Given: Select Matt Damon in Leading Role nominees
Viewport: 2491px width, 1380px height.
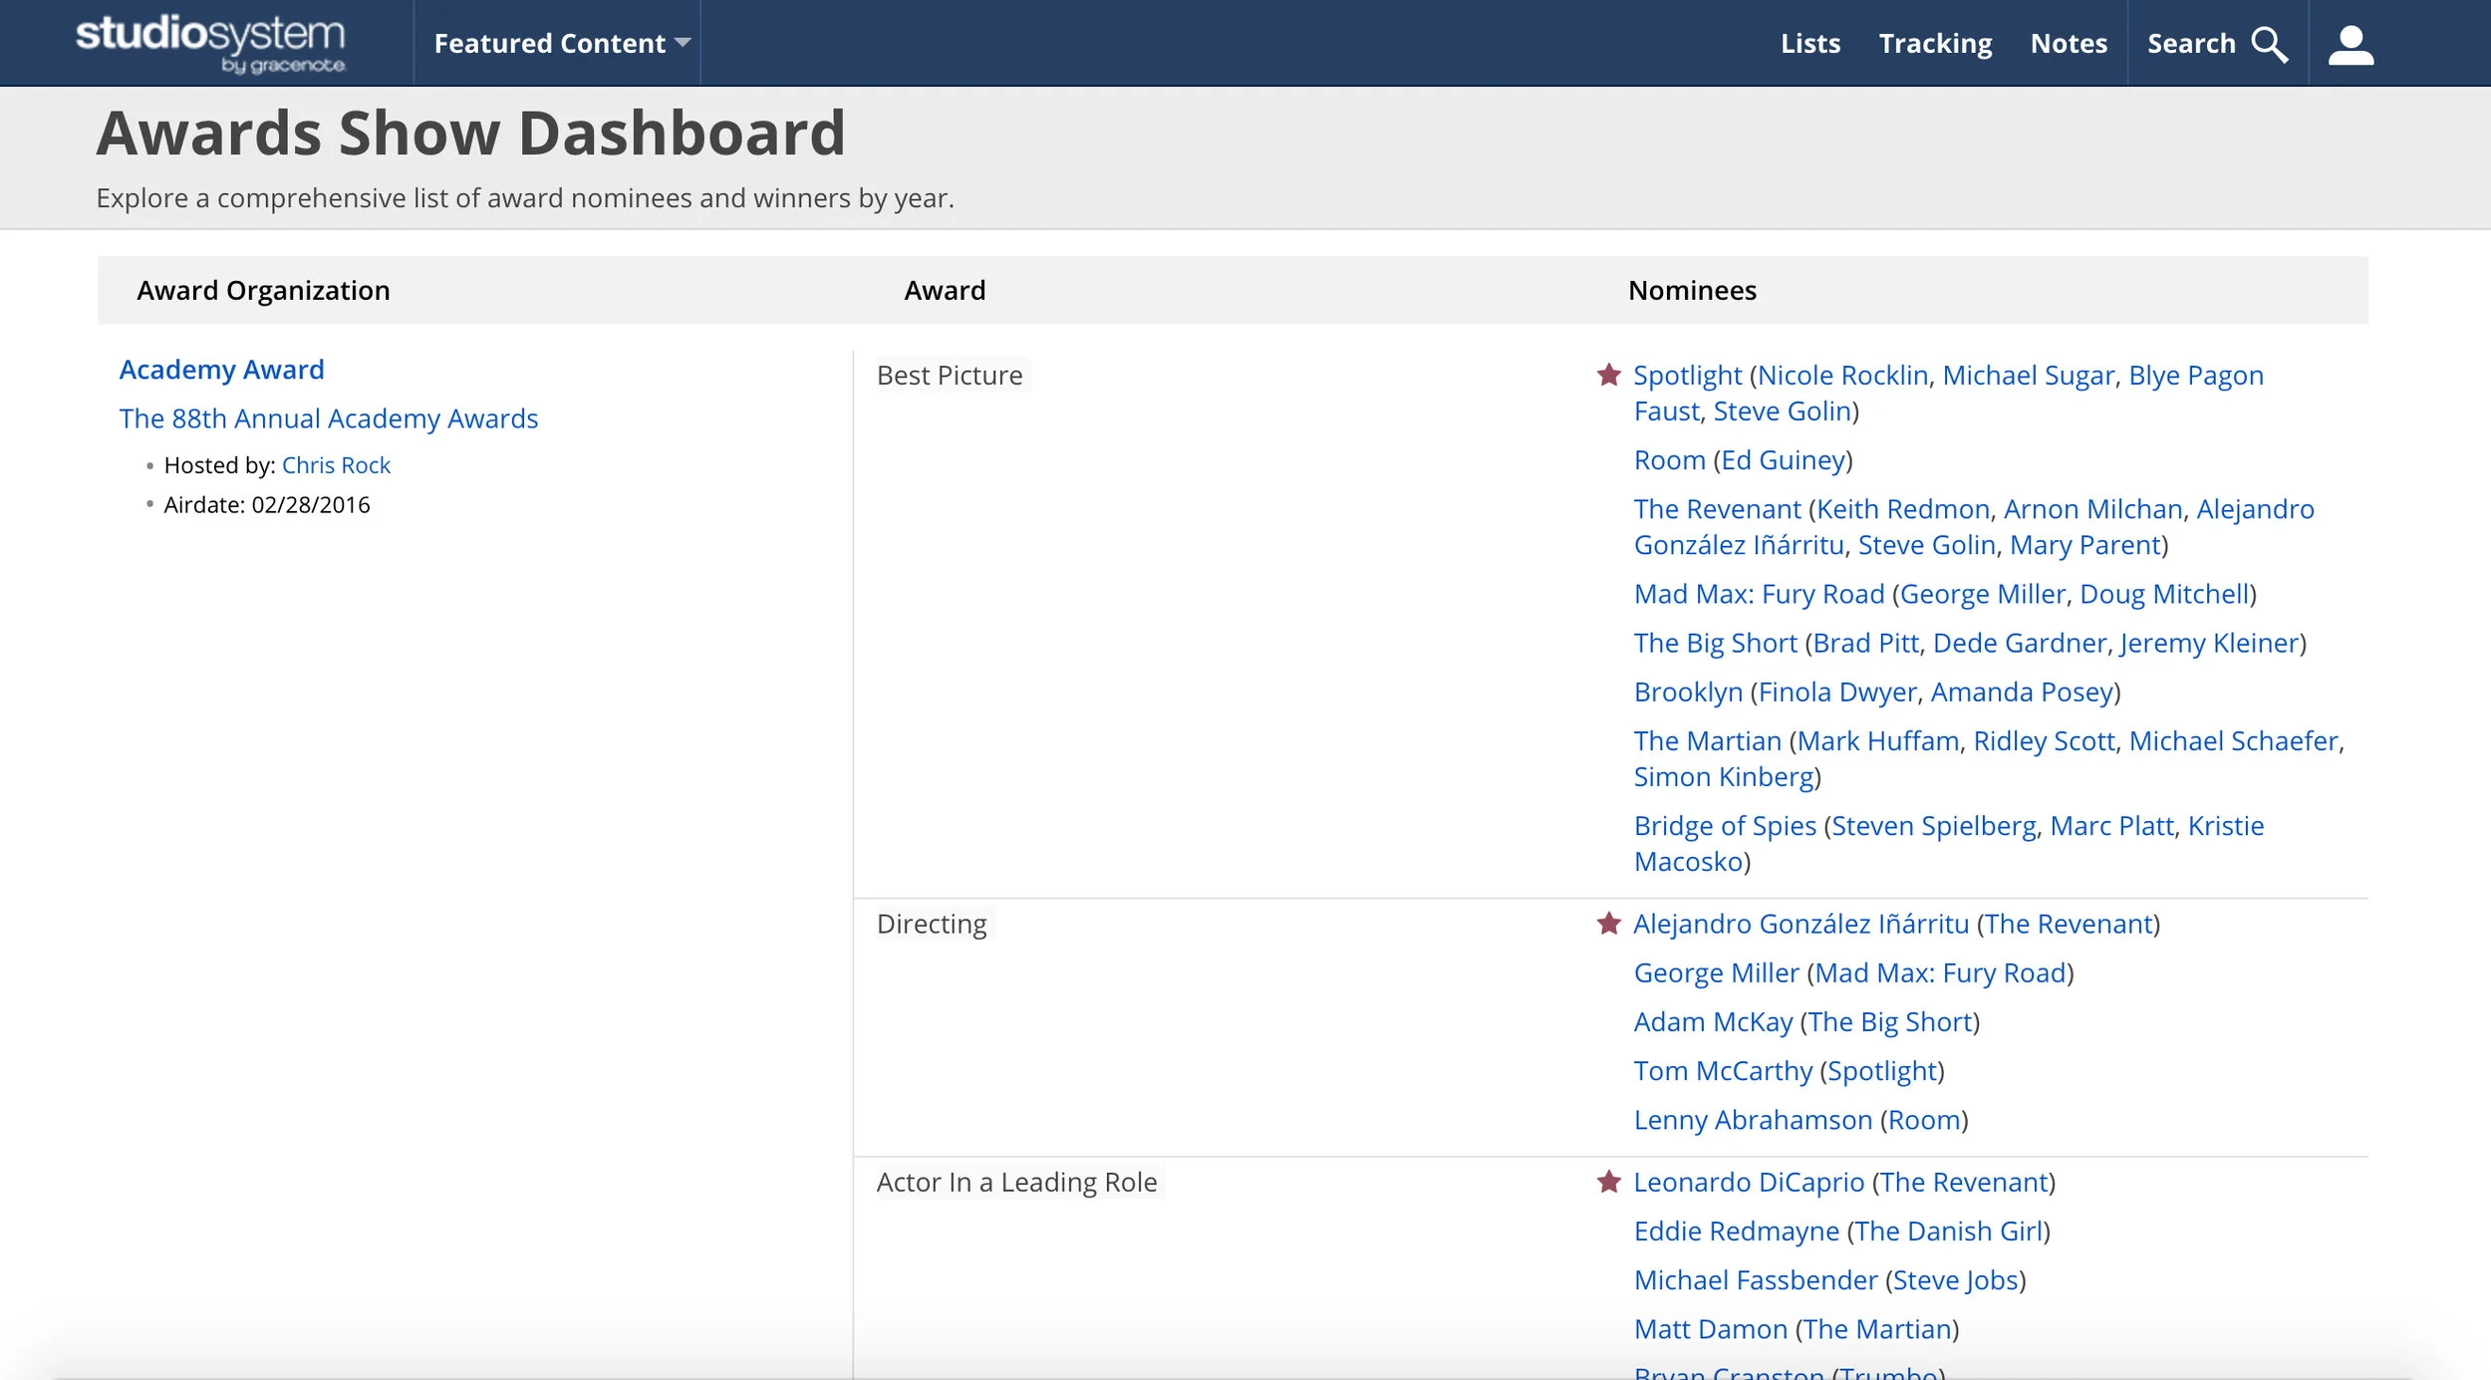Looking at the screenshot, I should coord(1710,1329).
